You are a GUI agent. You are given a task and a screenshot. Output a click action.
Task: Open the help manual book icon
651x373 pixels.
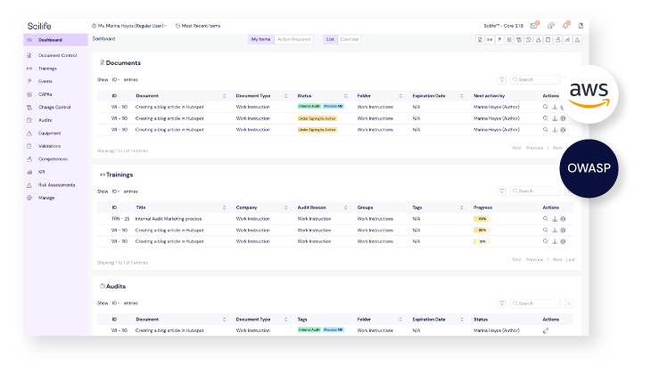coord(581,26)
